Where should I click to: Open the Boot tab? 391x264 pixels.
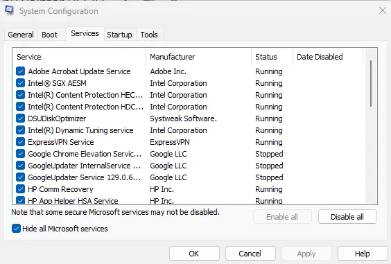(x=50, y=35)
